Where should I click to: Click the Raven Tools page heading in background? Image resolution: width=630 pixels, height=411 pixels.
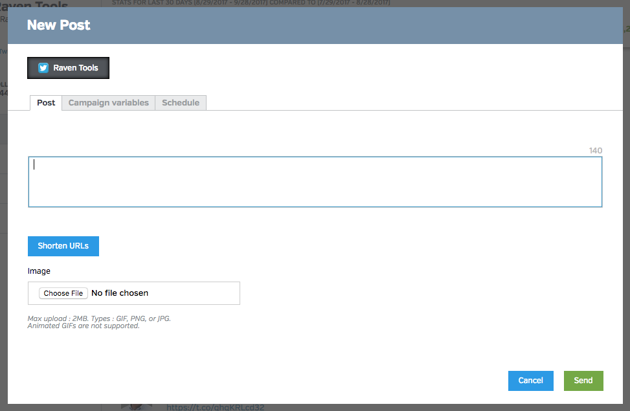point(36,6)
